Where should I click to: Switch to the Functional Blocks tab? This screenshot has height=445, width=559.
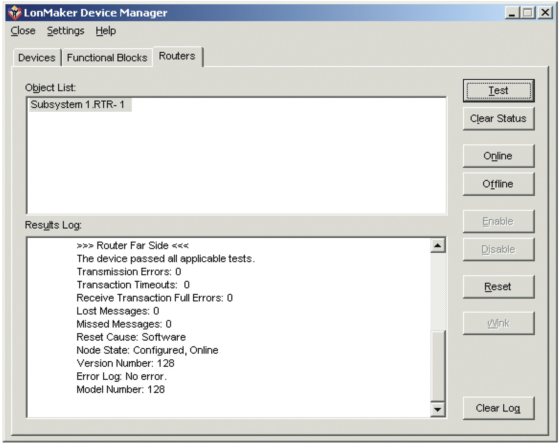tap(107, 58)
